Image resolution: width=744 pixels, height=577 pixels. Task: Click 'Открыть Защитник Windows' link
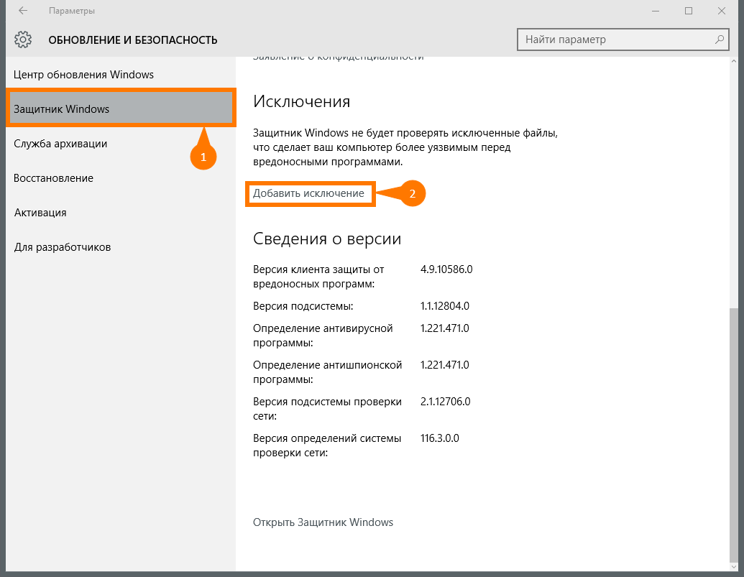(x=323, y=522)
